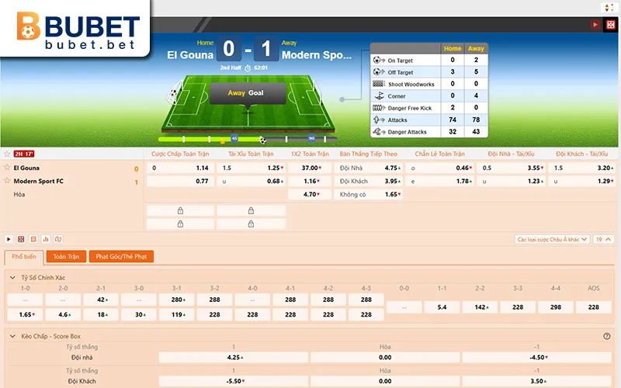Bet odd total at 0.46
Viewport: 621px width, 388px height.
point(440,168)
